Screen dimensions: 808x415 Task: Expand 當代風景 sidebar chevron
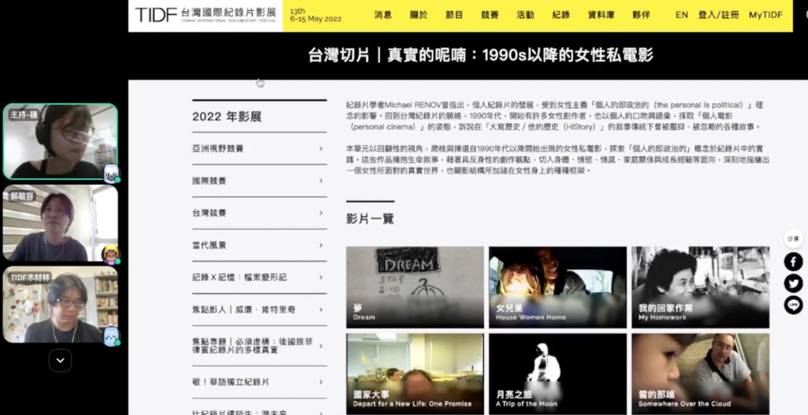point(321,246)
